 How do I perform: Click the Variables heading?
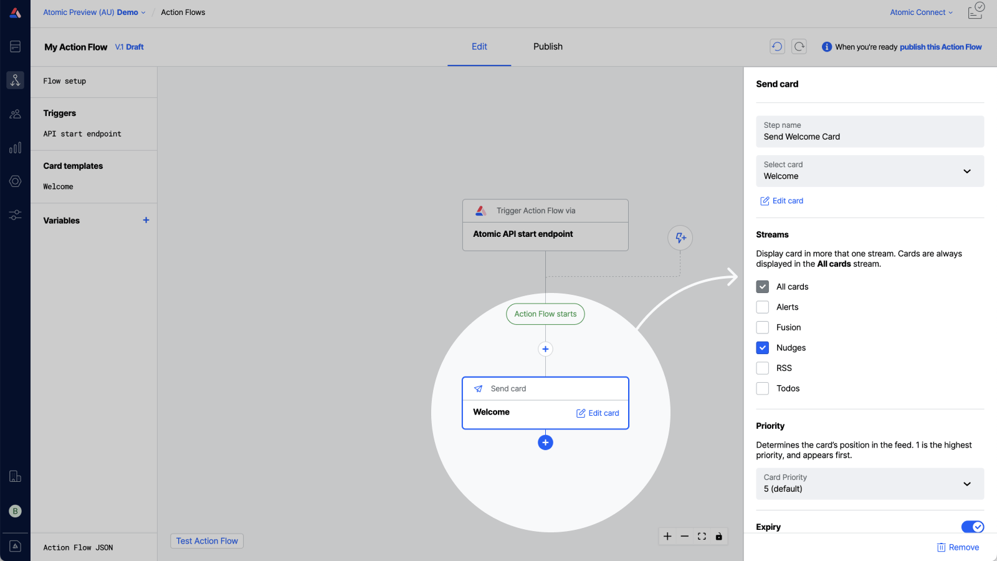[x=61, y=221]
